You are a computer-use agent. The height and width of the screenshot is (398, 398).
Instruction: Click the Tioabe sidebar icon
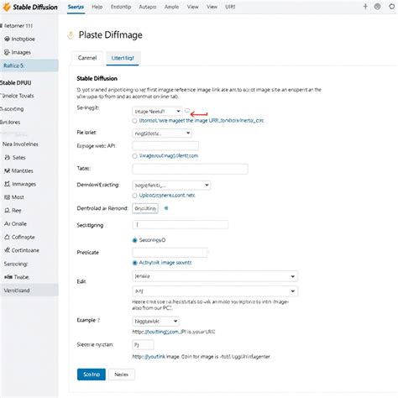(8, 277)
